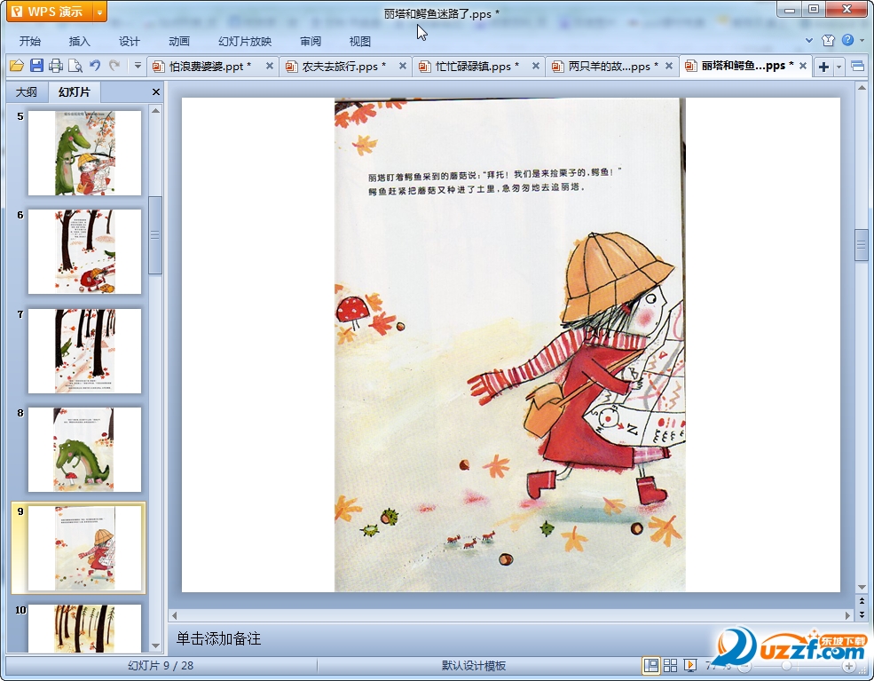This screenshot has width=874, height=681.
Task: Click the main editor vertical scrollbar thumb
Action: [862, 245]
